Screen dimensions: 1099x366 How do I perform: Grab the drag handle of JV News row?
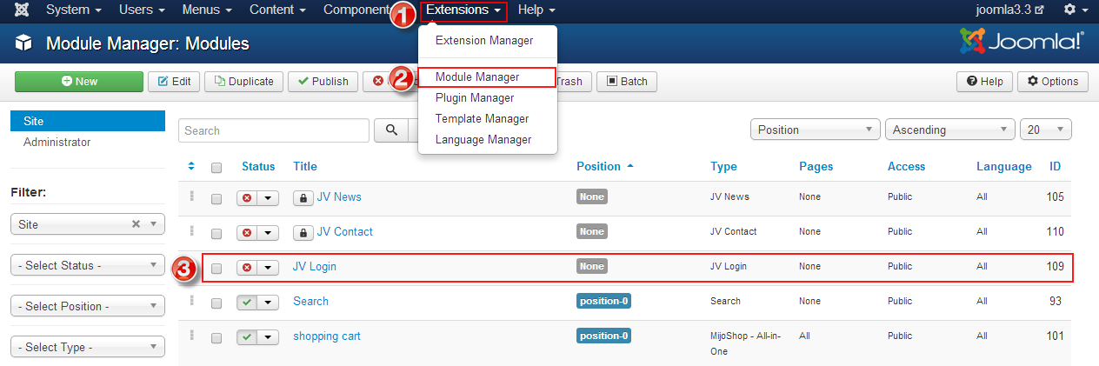192,196
